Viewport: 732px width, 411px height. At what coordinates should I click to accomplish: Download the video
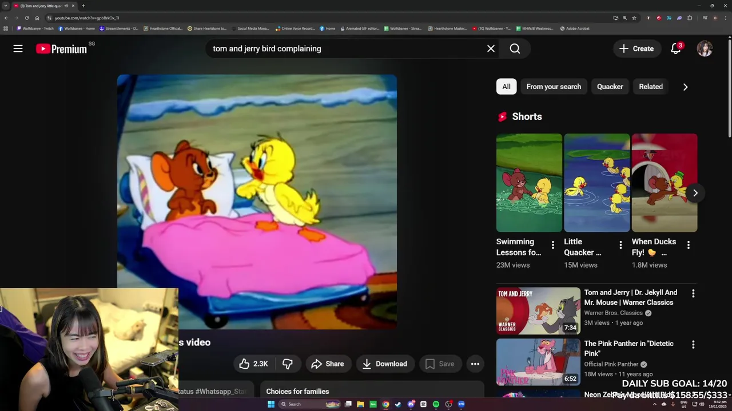pos(385,364)
